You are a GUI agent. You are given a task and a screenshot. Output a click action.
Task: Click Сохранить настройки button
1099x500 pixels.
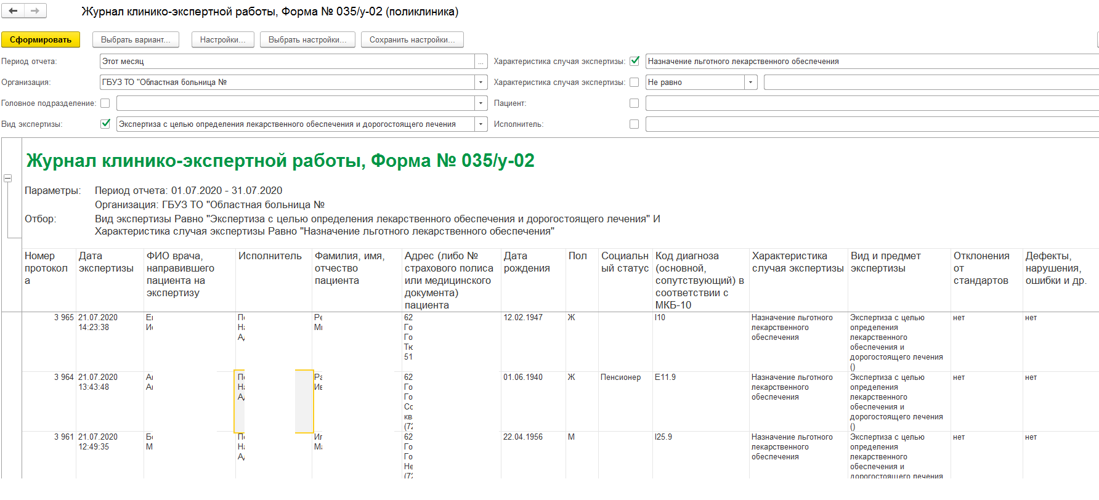point(412,40)
